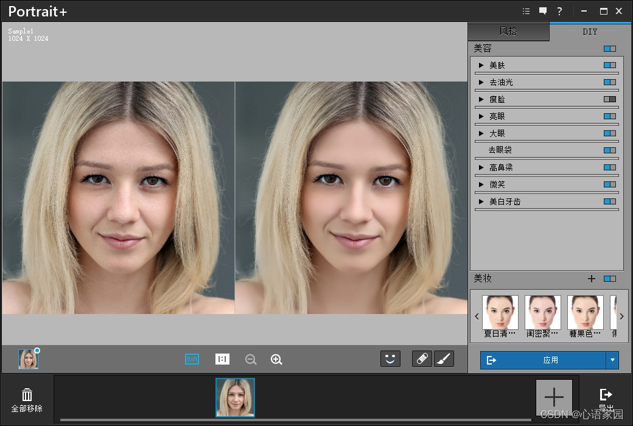Select the Sample1 thumbnail in filmstrip
Image resolution: width=633 pixels, height=426 pixels.
(235, 397)
